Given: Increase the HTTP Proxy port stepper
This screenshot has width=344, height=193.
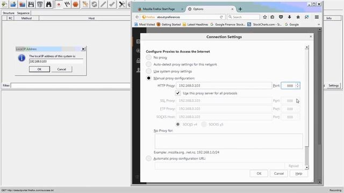Looking at the screenshot, I should (298, 84).
